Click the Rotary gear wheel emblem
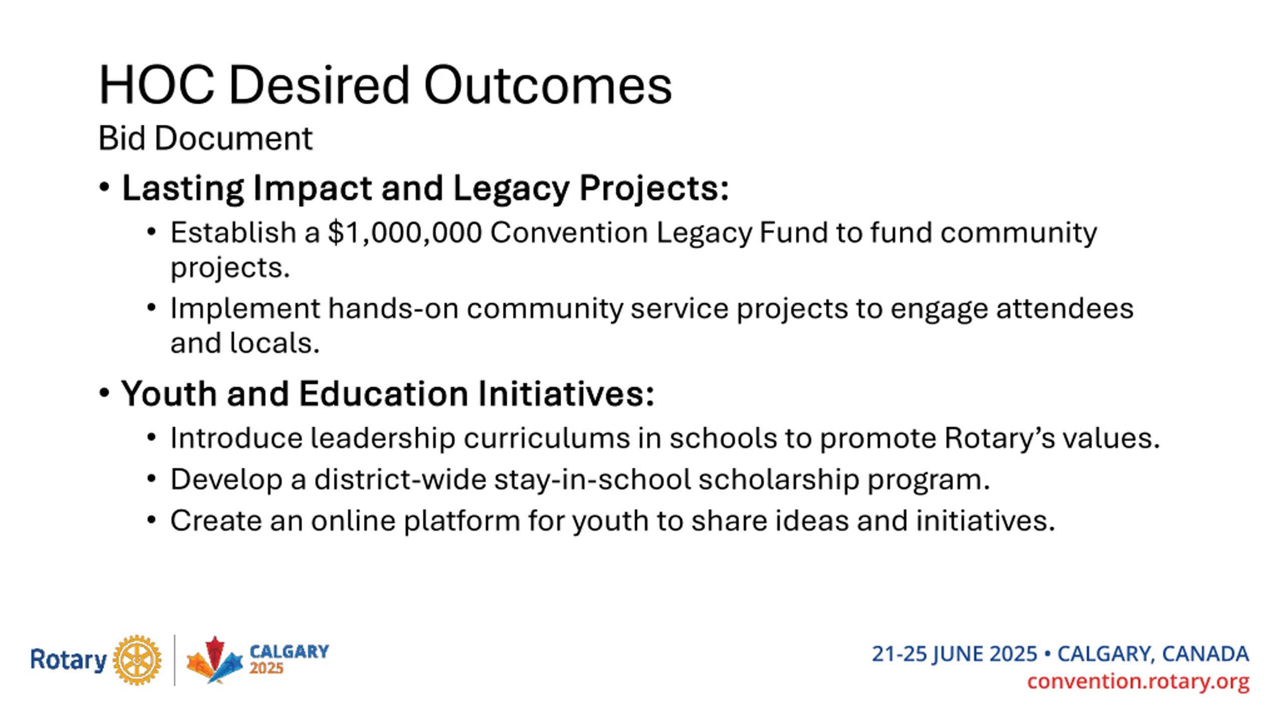The height and width of the screenshot is (721, 1282). (x=137, y=660)
